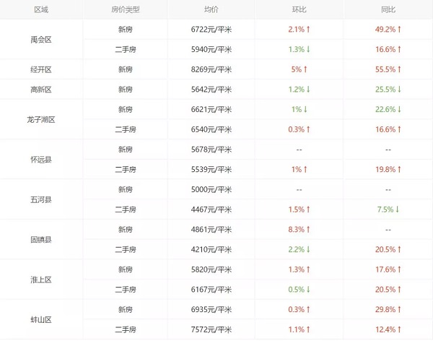Click the 2.1% 环比 value for 禹会区 新房

(x=299, y=30)
